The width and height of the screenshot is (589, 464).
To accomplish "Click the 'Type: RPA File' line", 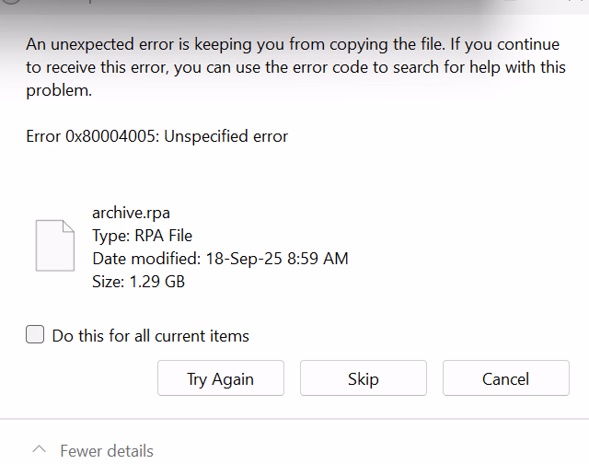I will click(142, 236).
